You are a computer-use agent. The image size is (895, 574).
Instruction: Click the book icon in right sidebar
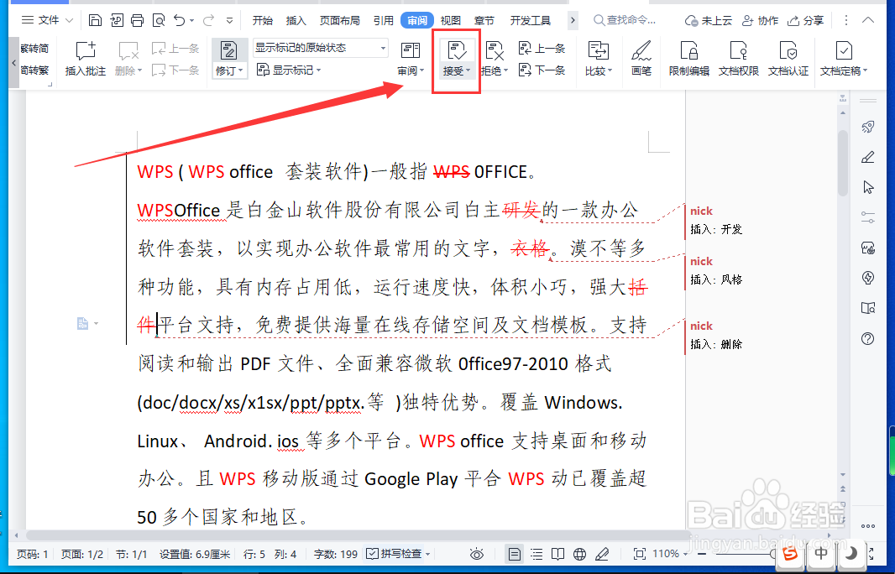pos(868,309)
